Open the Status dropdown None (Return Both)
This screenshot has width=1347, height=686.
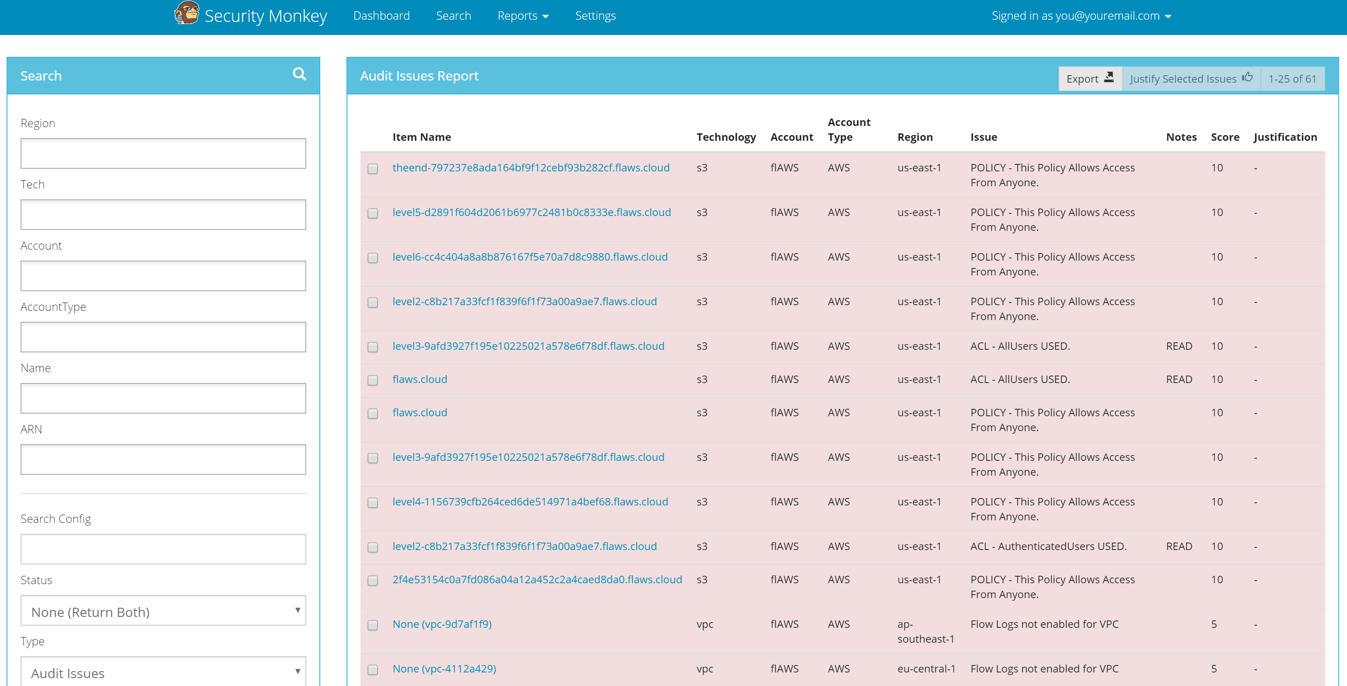163,610
